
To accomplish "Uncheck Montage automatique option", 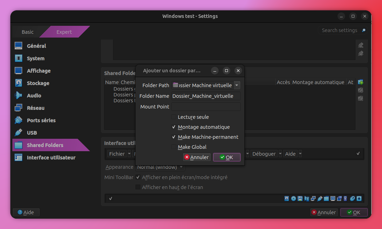I will tap(174, 127).
